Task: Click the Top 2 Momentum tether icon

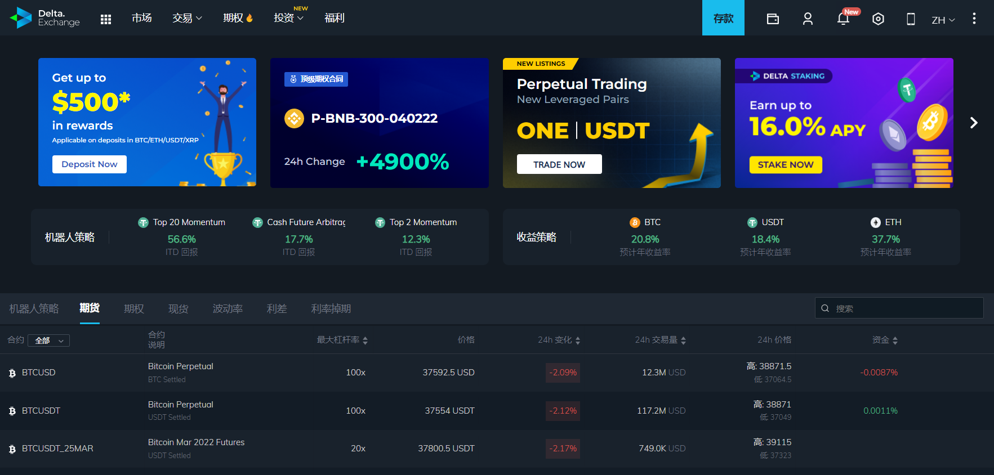Action: pos(380,223)
